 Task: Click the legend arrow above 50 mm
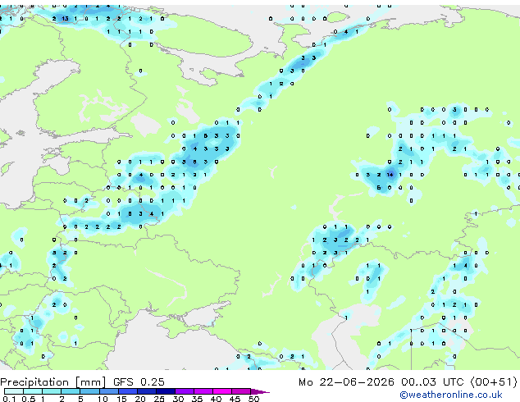pyautogui.click(x=260, y=391)
